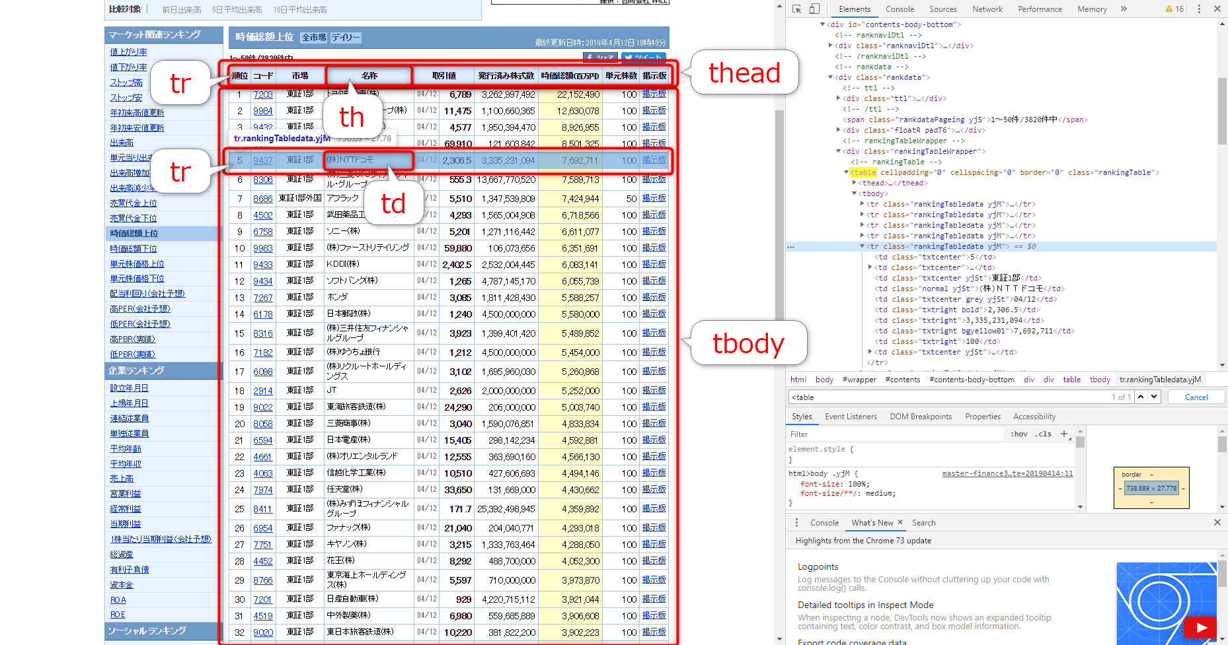Switch to the Network panel tab
The height and width of the screenshot is (645, 1228).
click(x=987, y=9)
